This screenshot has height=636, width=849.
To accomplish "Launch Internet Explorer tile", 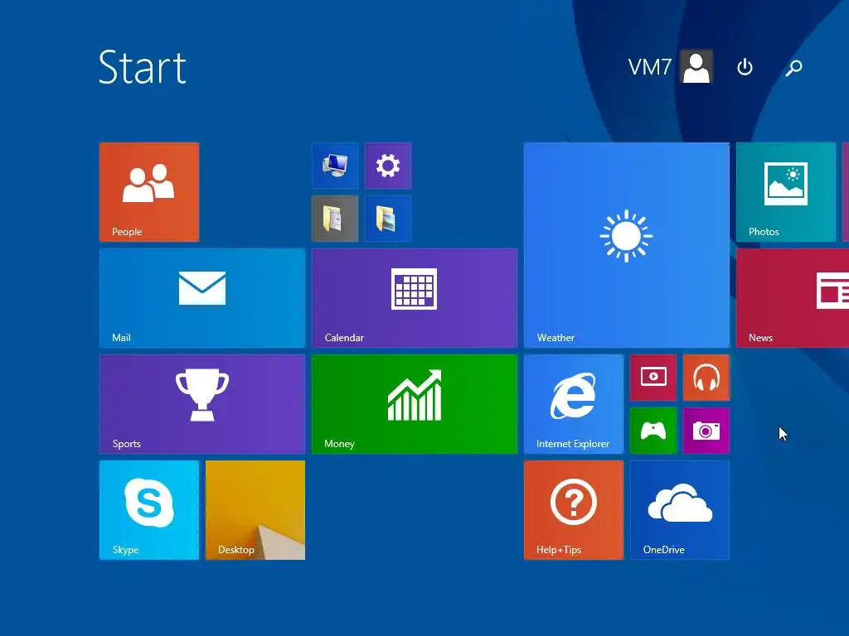I will click(574, 404).
